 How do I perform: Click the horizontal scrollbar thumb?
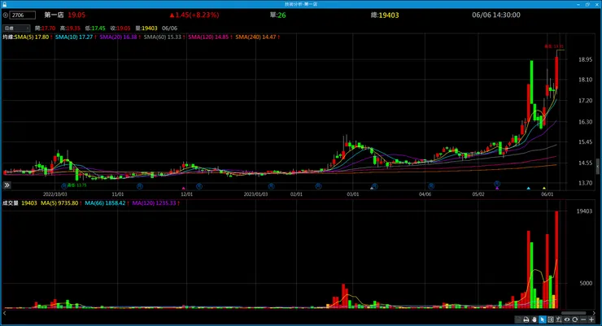tap(574, 313)
